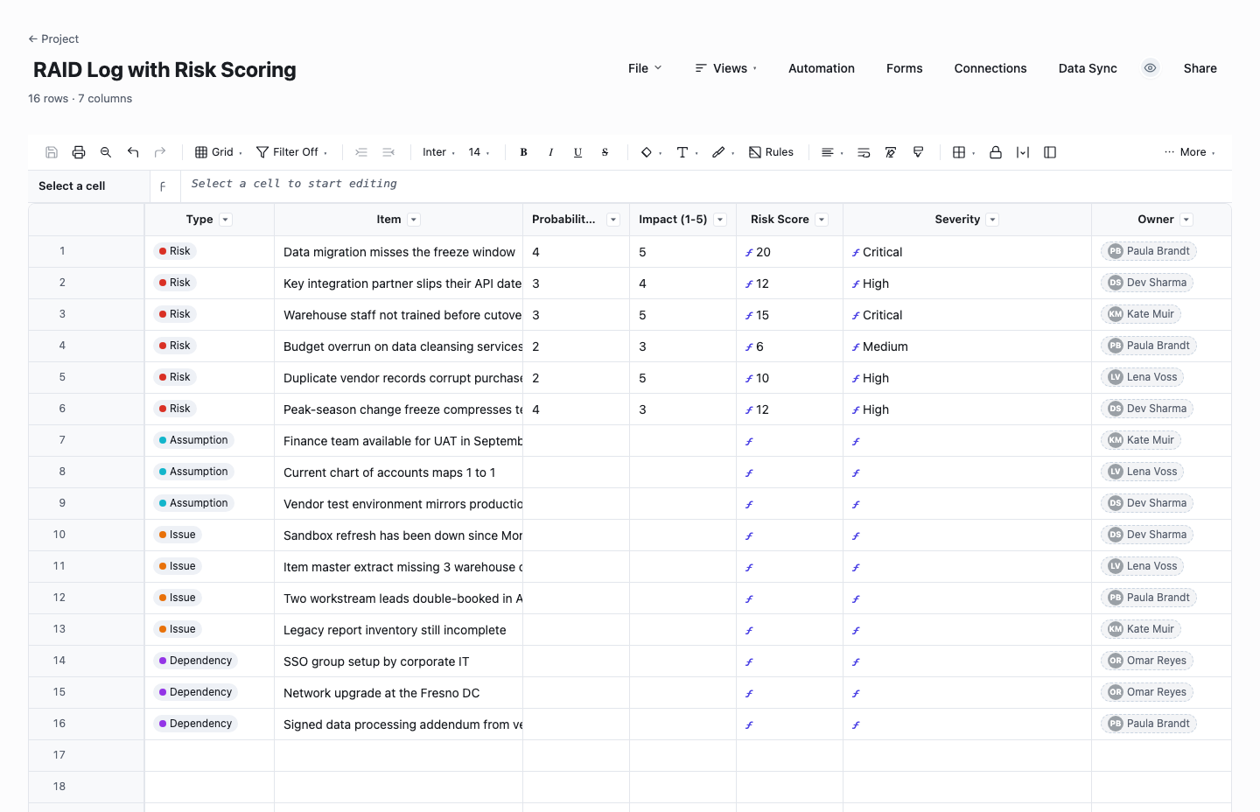Select the Omar Reyes owner chip in row 15
Image resolution: width=1260 pixels, height=812 pixels.
coord(1147,692)
